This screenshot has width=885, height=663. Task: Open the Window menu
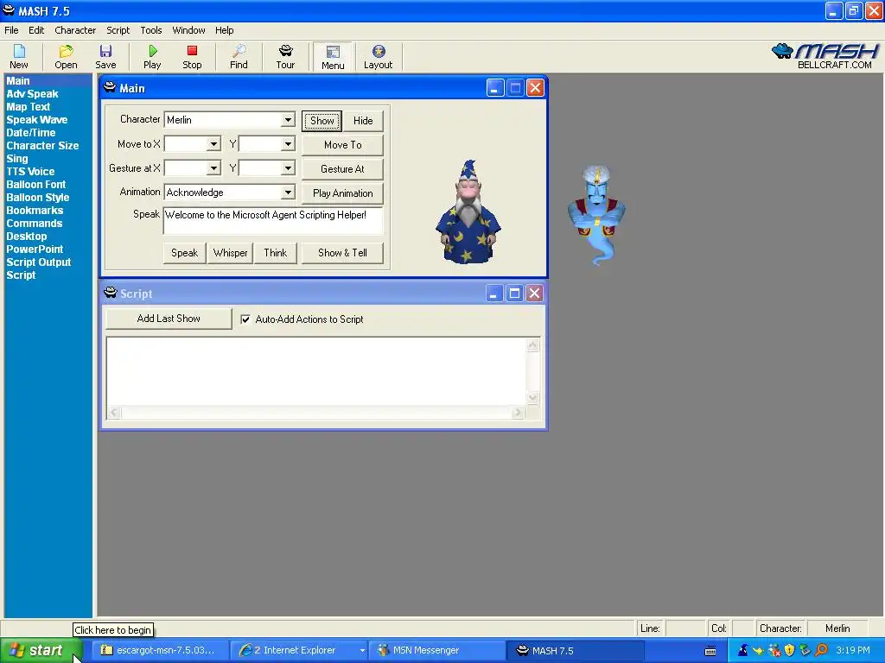pyautogui.click(x=188, y=30)
